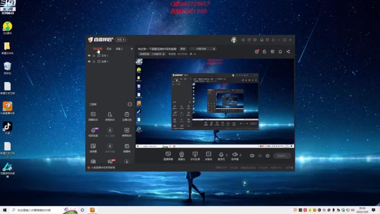Toggle visibility of 全屏 1 source

click(x=89, y=61)
